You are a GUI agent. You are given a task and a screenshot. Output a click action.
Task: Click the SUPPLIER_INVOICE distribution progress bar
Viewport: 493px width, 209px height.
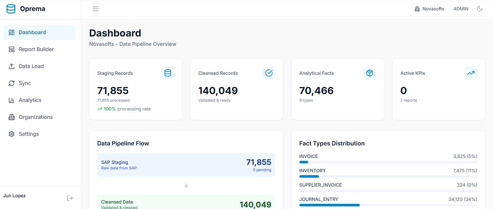click(388, 191)
